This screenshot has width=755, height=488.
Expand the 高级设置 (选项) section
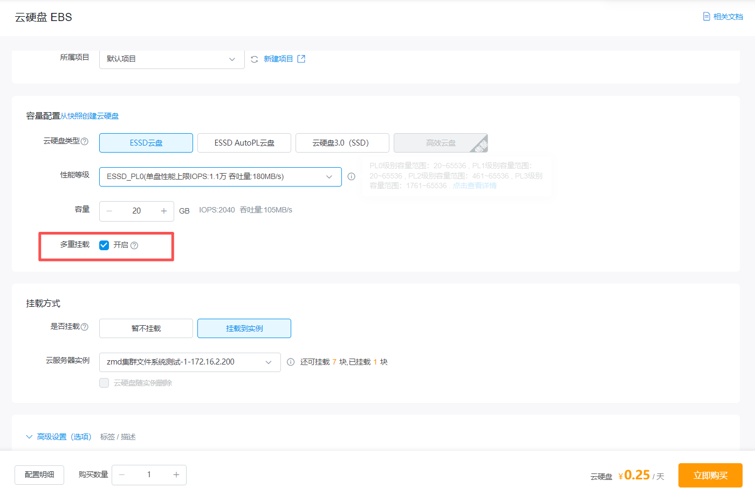[59, 437]
